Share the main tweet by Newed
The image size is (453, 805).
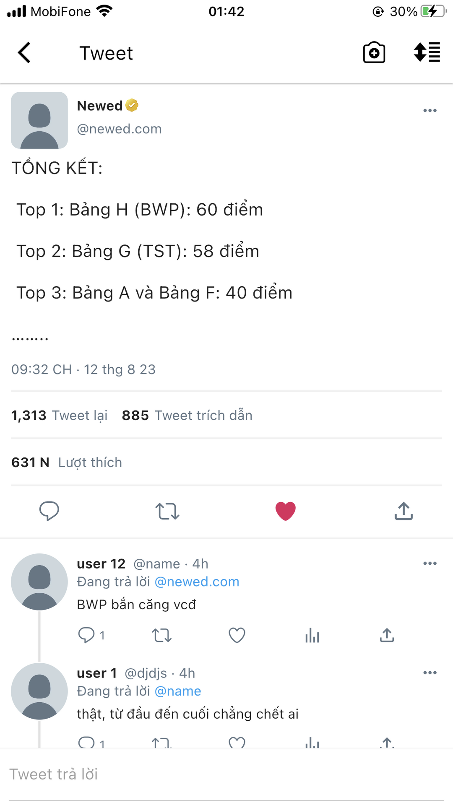pyautogui.click(x=404, y=511)
